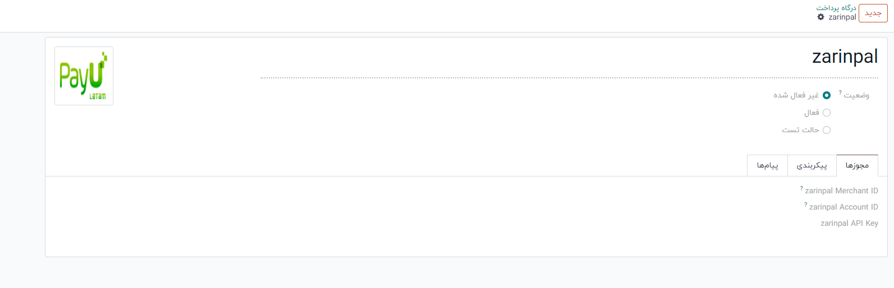Image resolution: width=894 pixels, height=288 pixels.
Task: Select the فعال radio option
Action: [x=826, y=113]
